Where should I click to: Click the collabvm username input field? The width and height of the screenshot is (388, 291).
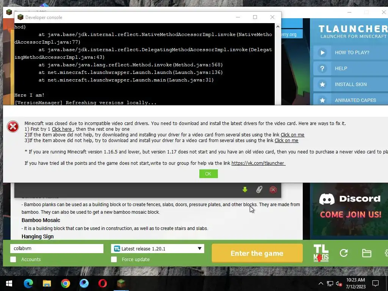(x=57, y=249)
